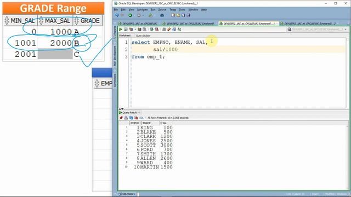The width and height of the screenshot is (351, 197).
Task: Open the Help menu
Action: (x=203, y=10)
